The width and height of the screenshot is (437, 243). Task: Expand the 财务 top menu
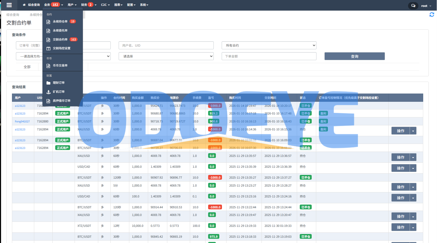(x=89, y=5)
